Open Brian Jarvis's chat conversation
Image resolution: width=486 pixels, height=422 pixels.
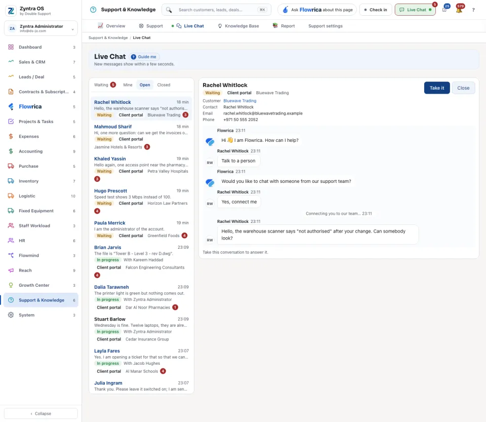[x=141, y=261]
